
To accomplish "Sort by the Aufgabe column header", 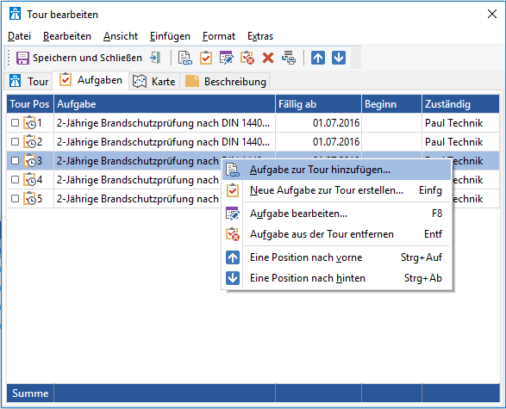I will pyautogui.click(x=165, y=104).
